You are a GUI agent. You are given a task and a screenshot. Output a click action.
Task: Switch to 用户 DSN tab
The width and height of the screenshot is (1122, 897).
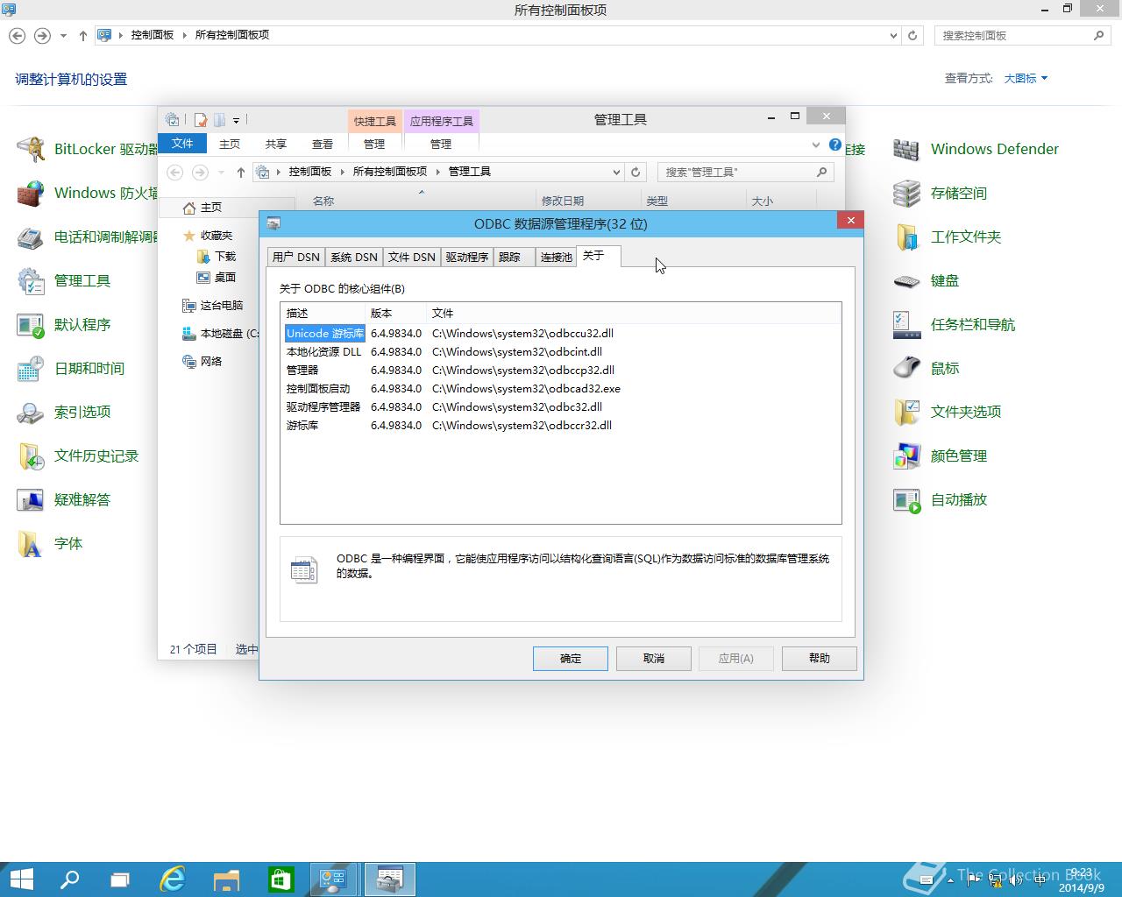click(296, 257)
